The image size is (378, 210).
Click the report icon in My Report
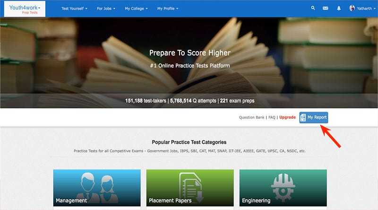303,118
